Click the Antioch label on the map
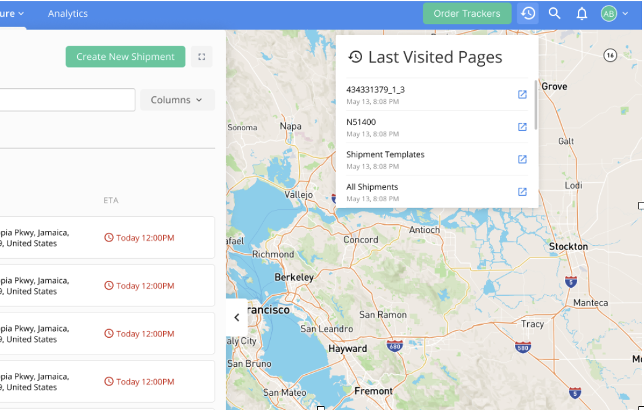The image size is (644, 410). click(424, 230)
